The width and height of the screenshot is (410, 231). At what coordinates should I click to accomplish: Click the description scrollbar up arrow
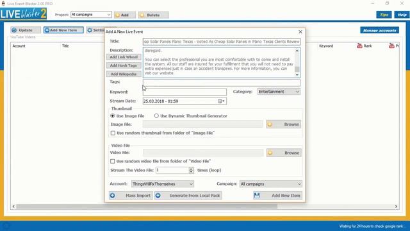tap(297, 51)
